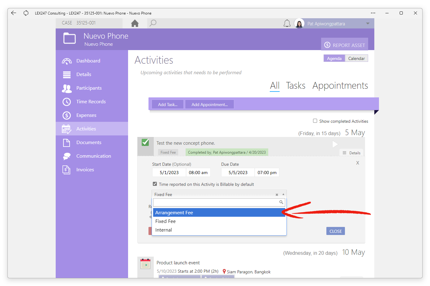Toggle Show completed Activities checkbox
The image size is (430, 286).
tap(315, 121)
